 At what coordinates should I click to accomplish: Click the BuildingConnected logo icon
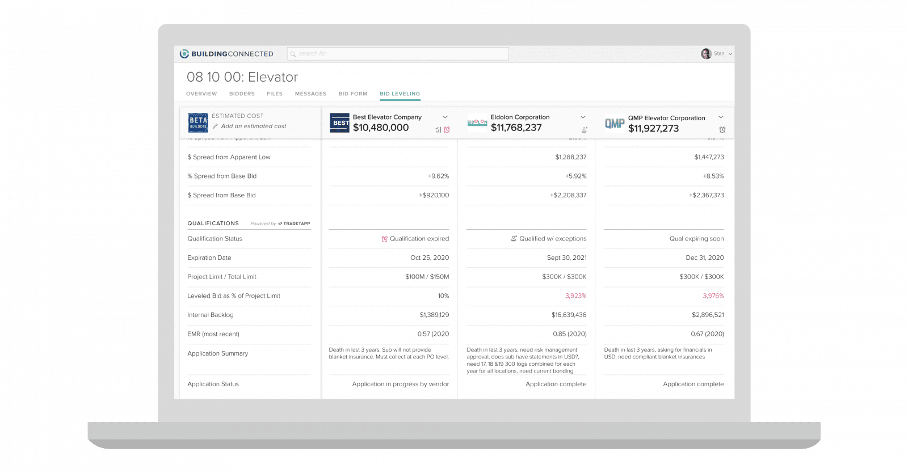[x=184, y=54]
